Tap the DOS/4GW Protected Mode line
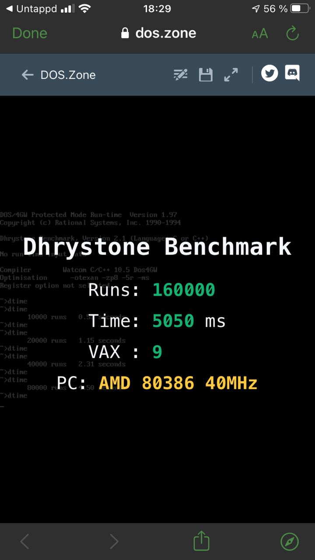 click(x=88, y=215)
